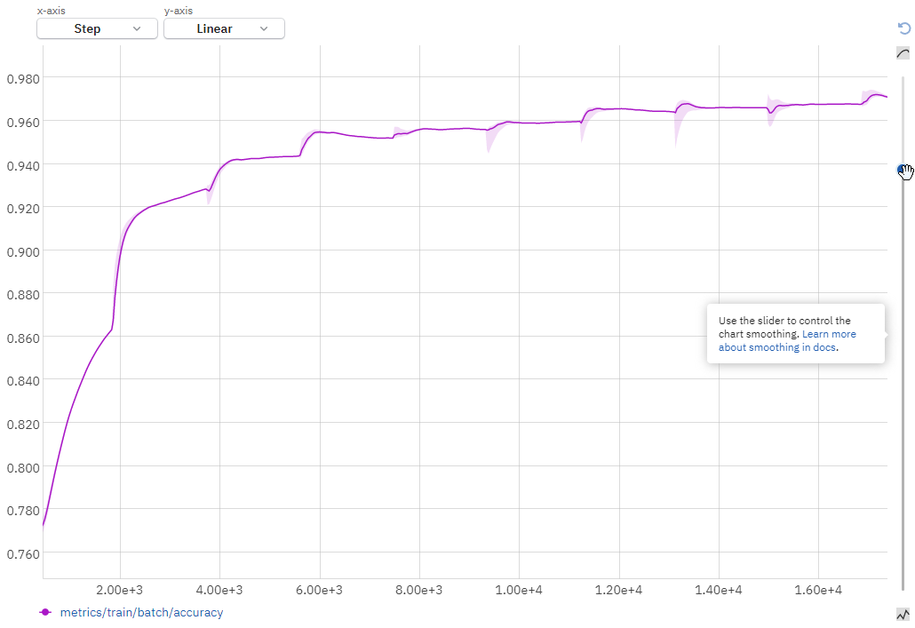Image resolution: width=915 pixels, height=628 pixels.
Task: Click the x-axis caption above Step
Action: (51, 11)
